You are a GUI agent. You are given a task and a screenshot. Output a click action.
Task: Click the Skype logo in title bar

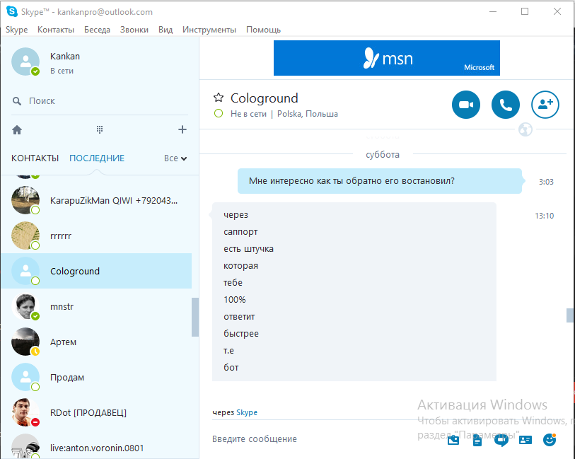click(12, 12)
